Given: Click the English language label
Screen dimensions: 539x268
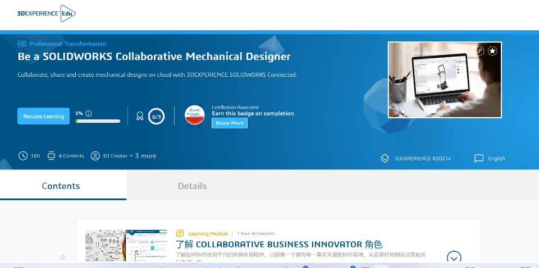Looking at the screenshot, I should [x=496, y=159].
